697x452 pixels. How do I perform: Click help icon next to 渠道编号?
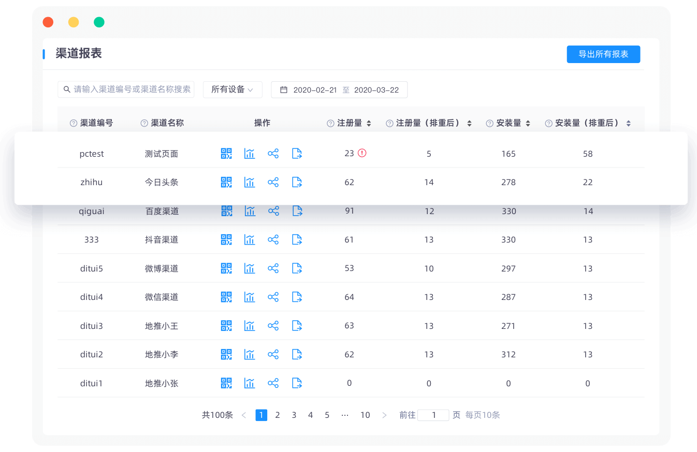coord(74,123)
